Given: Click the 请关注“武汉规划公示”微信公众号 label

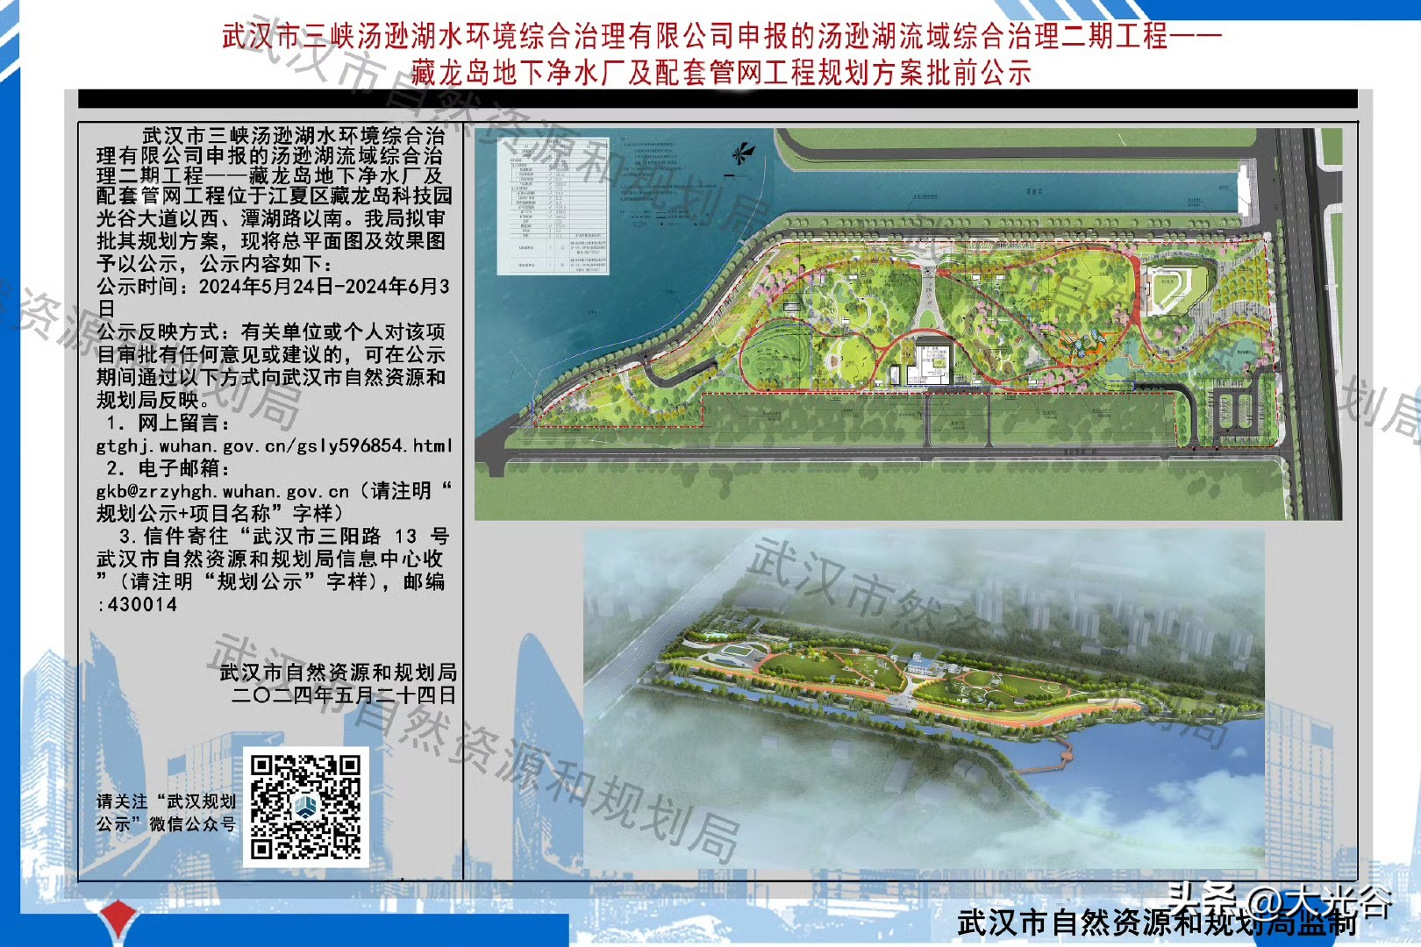Looking at the screenshot, I should click(x=166, y=812).
